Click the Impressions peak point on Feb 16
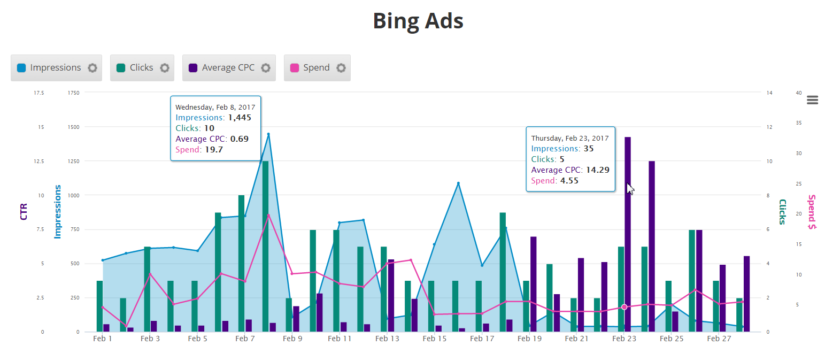 tap(458, 183)
